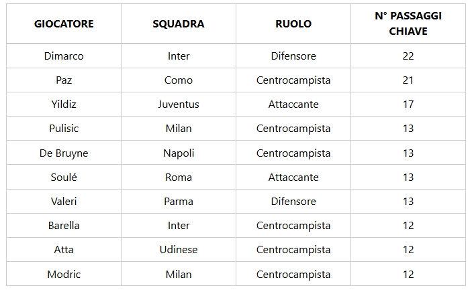Select the Napoli team cell
This screenshot has width=470, height=290.
click(179, 153)
